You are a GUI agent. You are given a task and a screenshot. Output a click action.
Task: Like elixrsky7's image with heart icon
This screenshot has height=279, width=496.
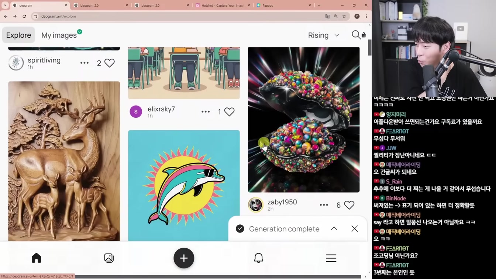point(229,111)
